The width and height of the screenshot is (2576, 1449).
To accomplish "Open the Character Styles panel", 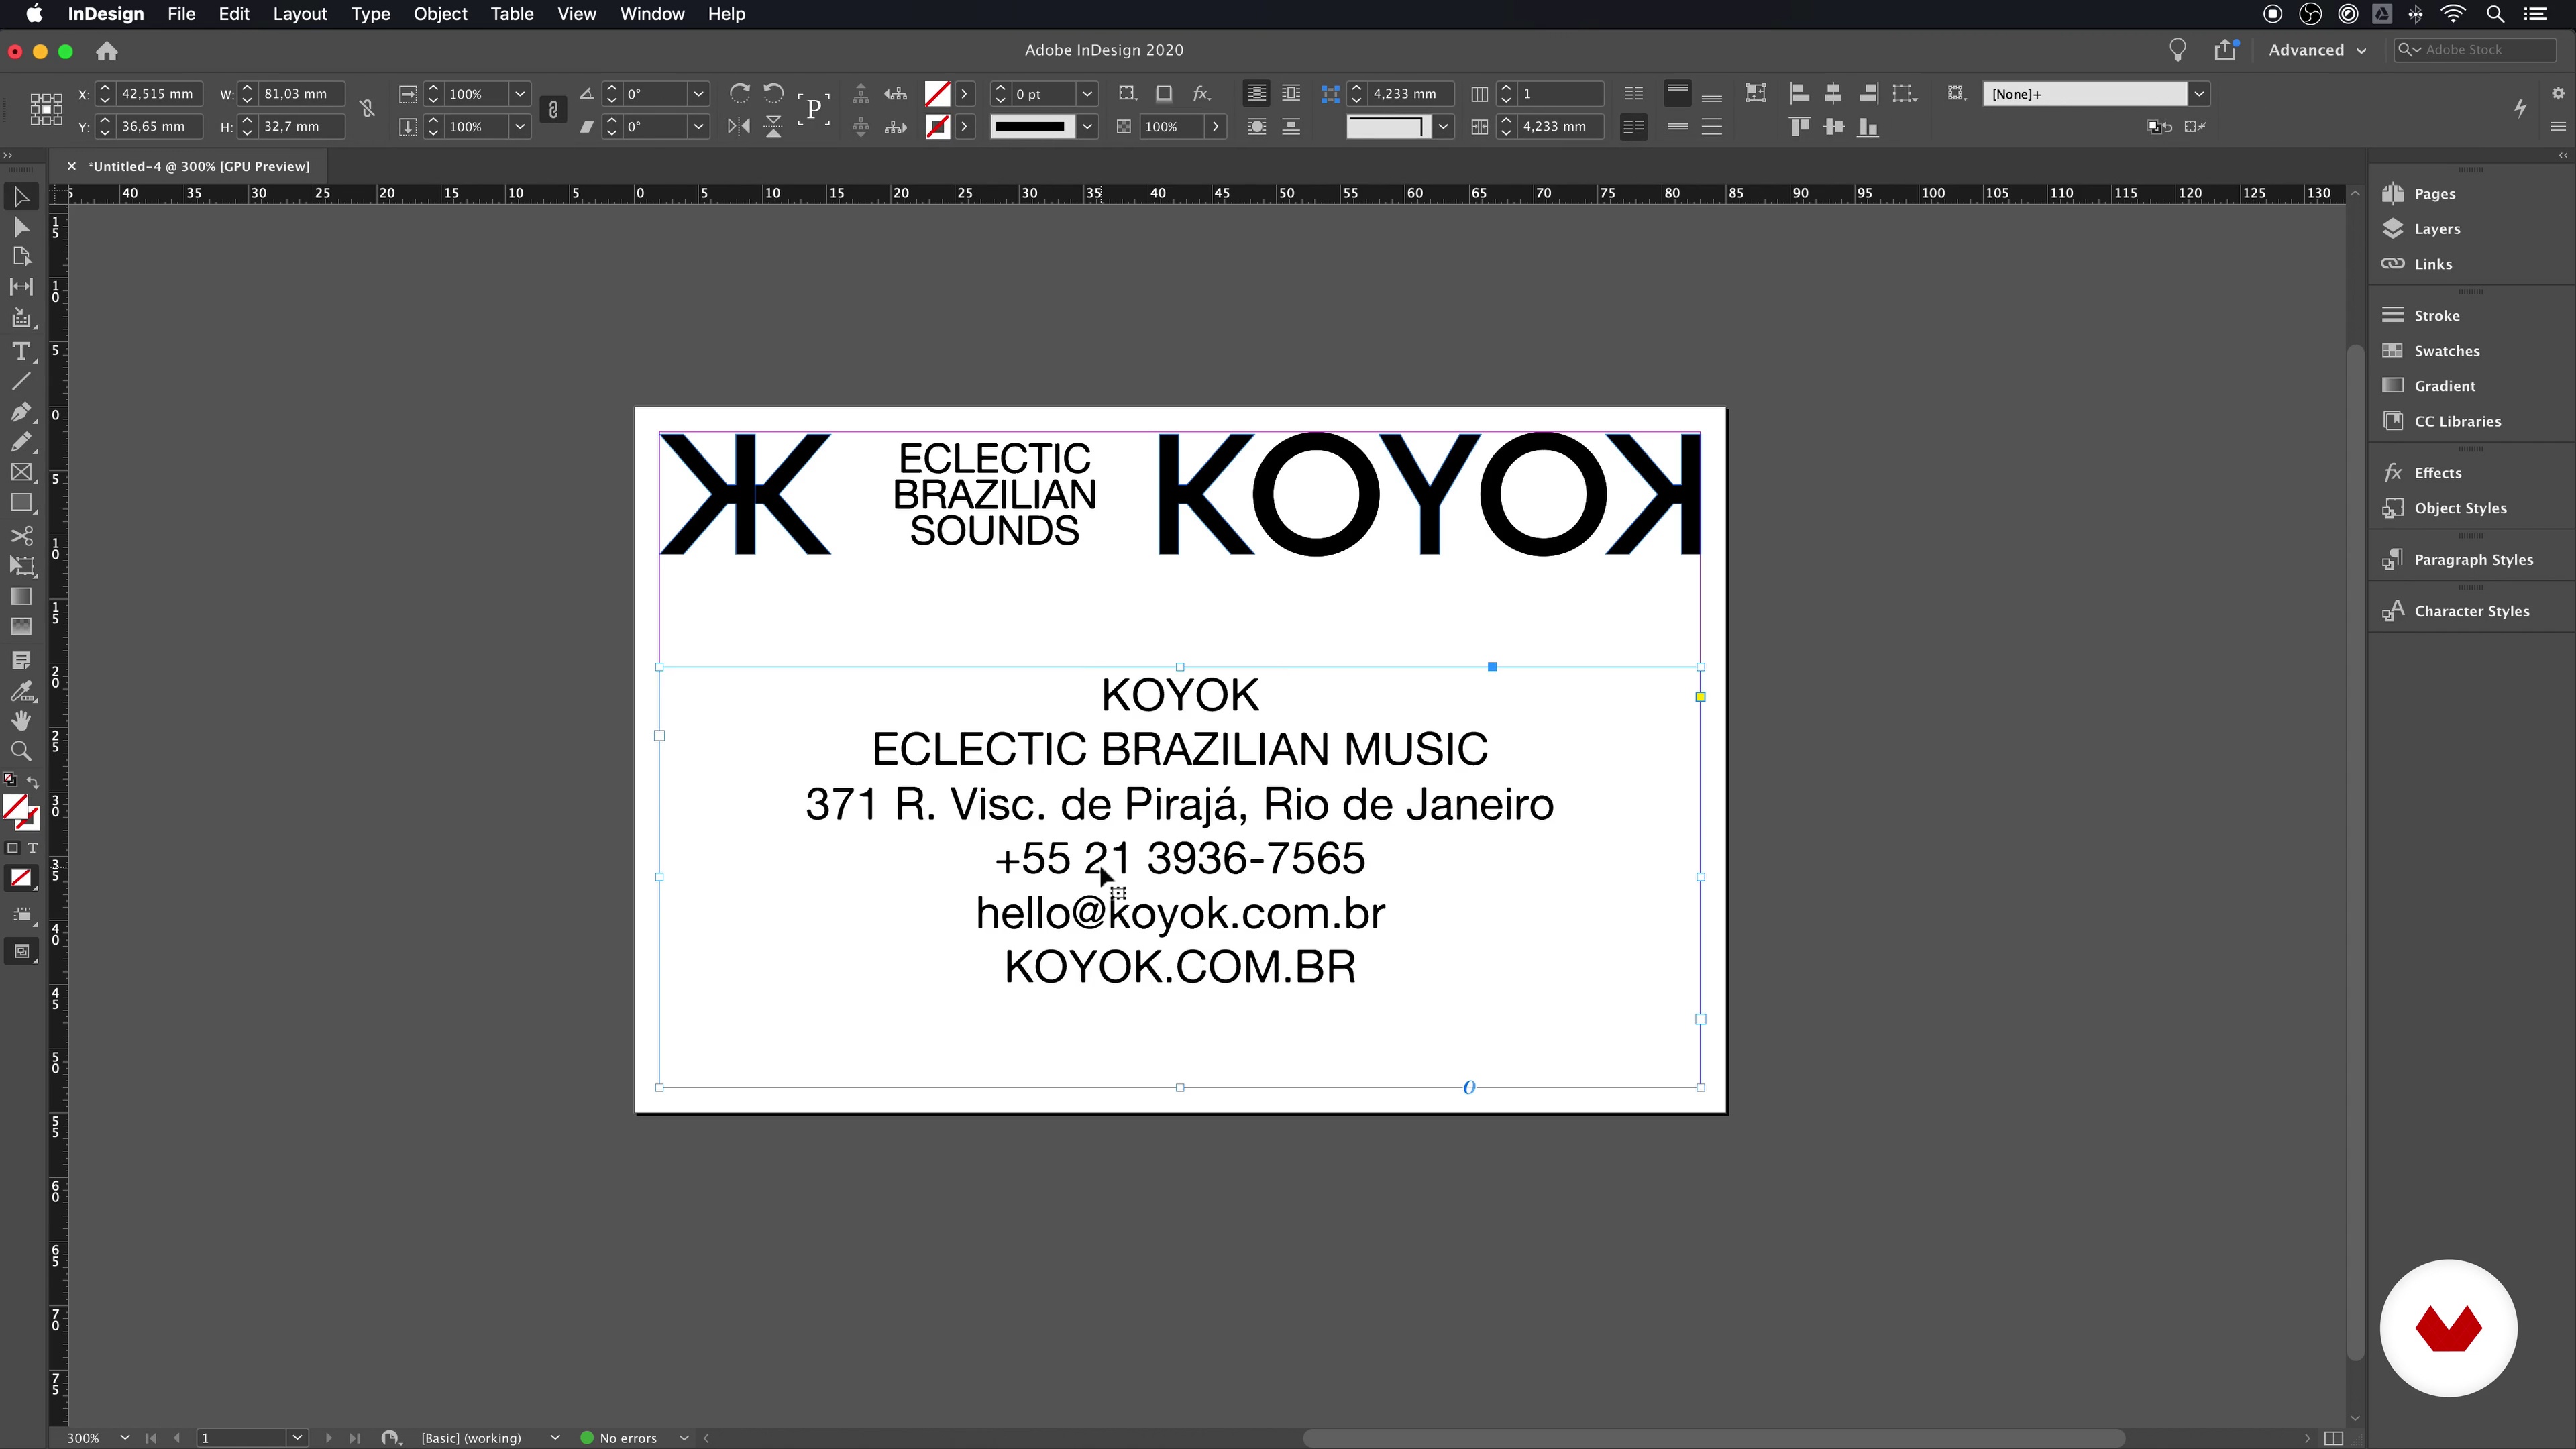I will click(2470, 611).
